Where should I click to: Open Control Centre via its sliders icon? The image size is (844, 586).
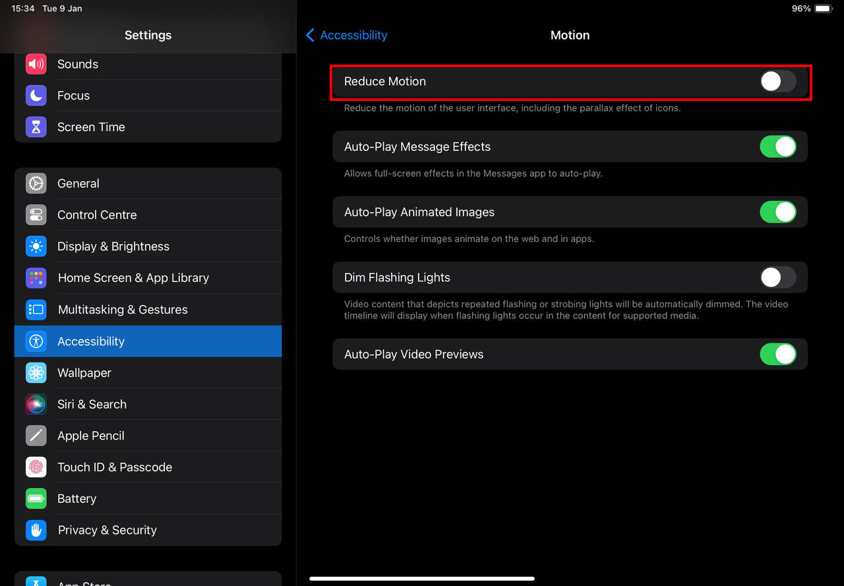point(36,214)
